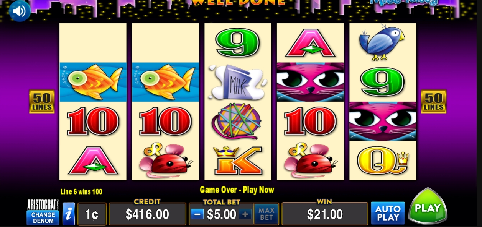Open Change Denom selector
The height and width of the screenshot is (227, 482).
pos(43,217)
